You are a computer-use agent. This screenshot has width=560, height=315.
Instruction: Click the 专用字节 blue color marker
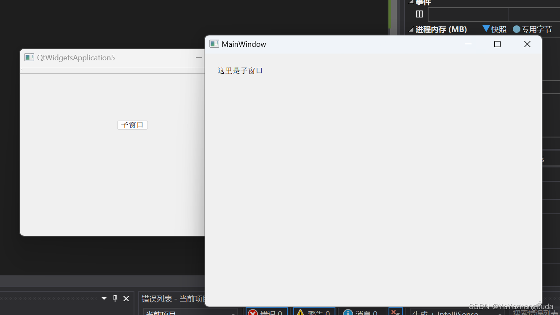(x=516, y=29)
